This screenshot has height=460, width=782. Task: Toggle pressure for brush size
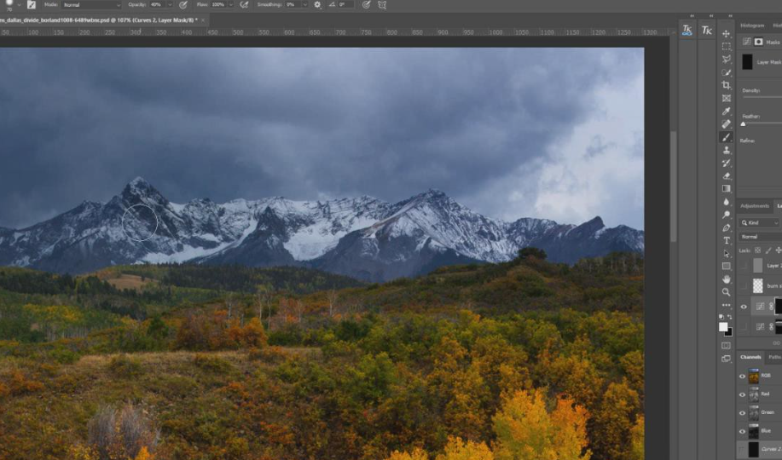[x=366, y=5]
